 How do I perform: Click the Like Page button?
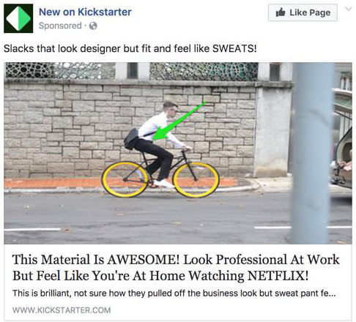point(303,12)
